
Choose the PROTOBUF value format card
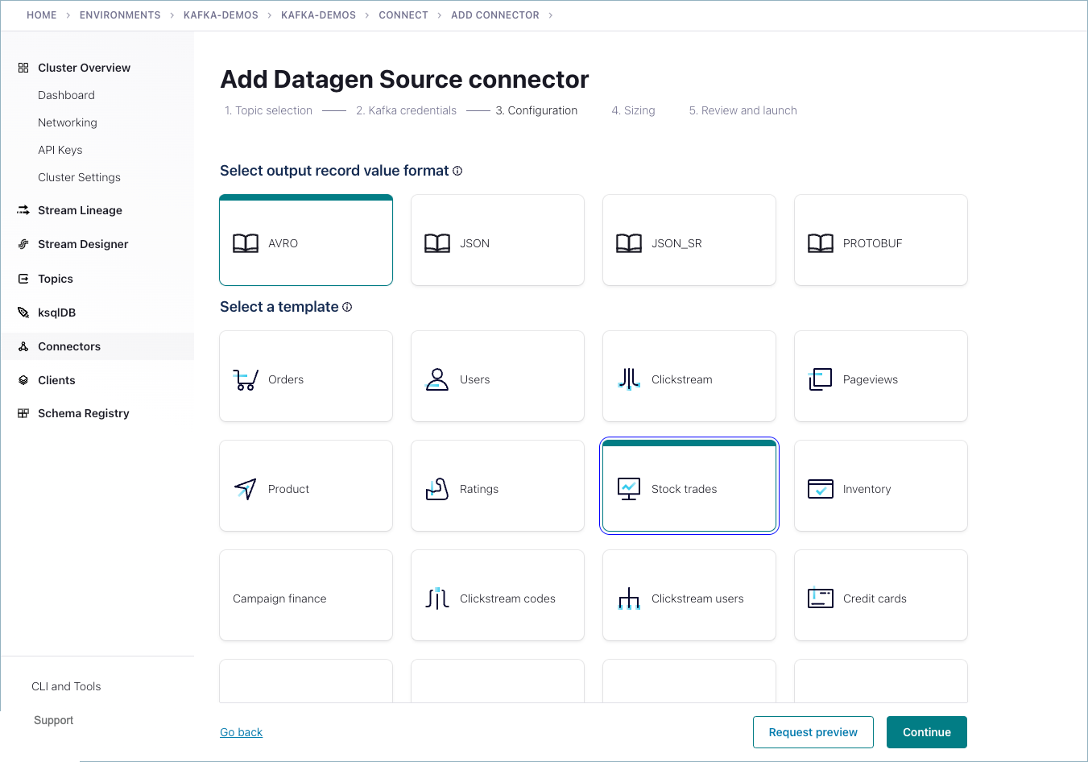click(x=880, y=240)
